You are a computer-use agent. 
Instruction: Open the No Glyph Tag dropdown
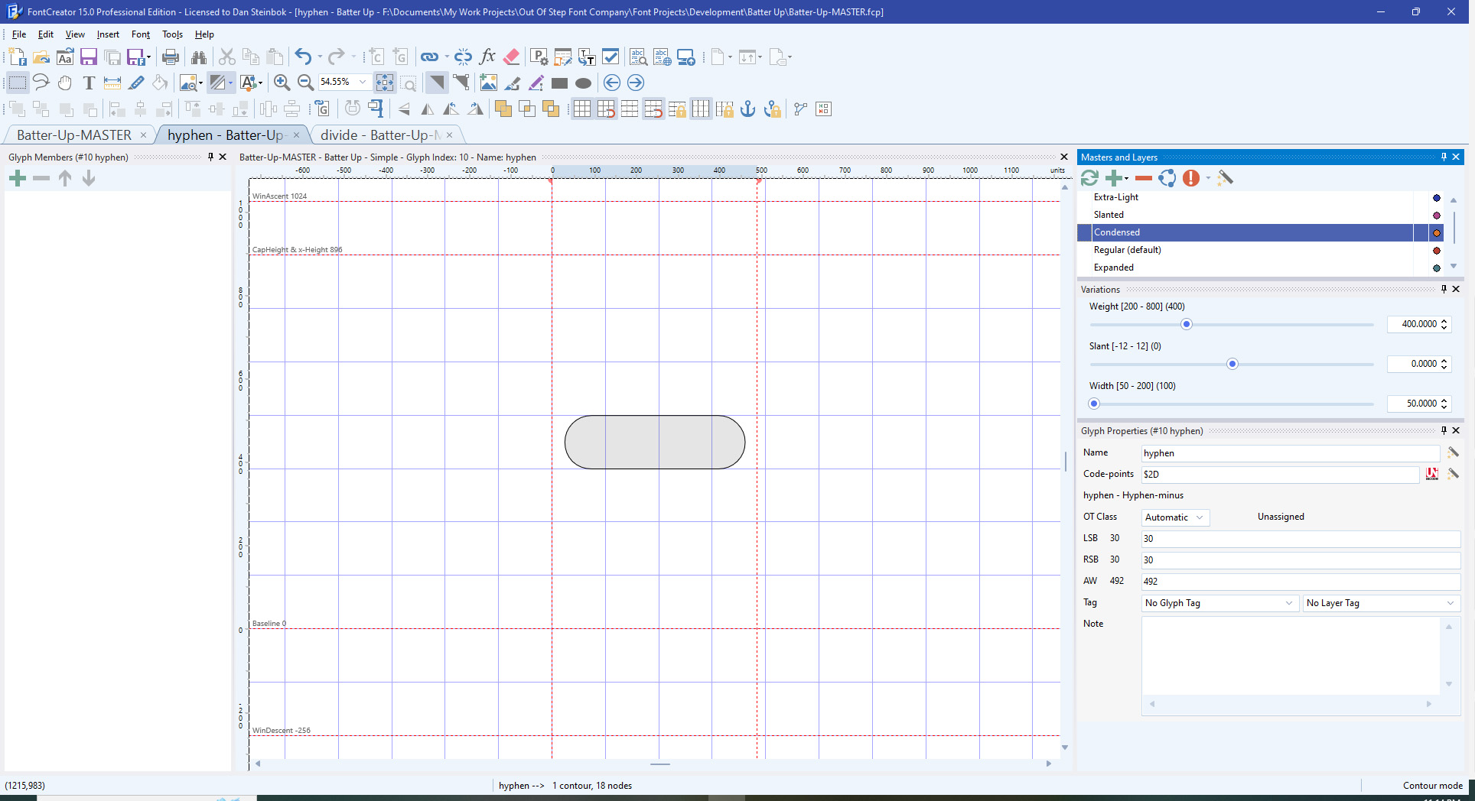point(1219,603)
